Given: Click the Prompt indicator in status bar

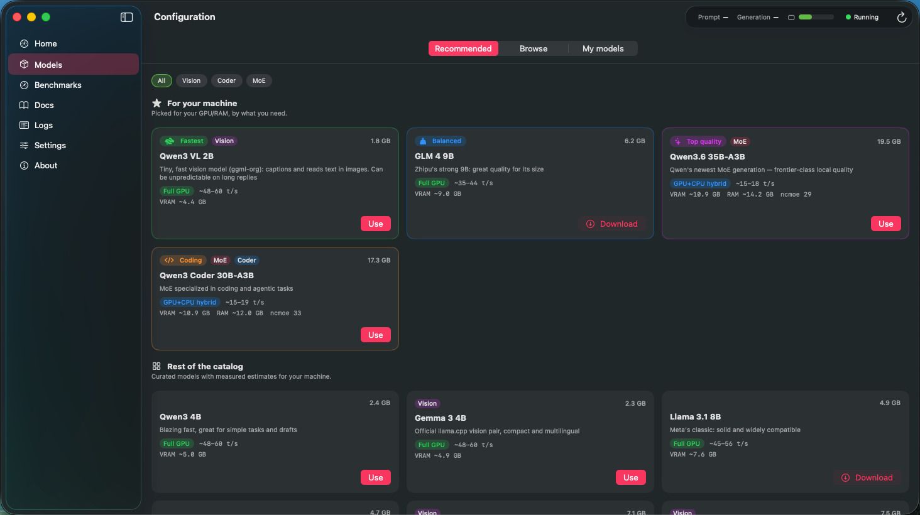Looking at the screenshot, I should click(x=713, y=18).
